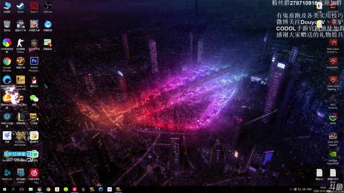Image resolution: width=344 pixels, height=193 pixels.
Task: Open taskbar search magnifier
Action: tap(13, 189)
